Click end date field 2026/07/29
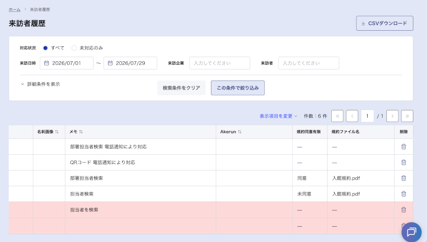 coord(130,63)
